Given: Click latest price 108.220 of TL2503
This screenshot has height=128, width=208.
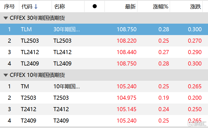Looking at the screenshot, I should (127, 41).
